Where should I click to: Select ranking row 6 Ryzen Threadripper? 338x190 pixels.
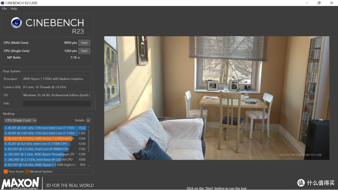pyautogui.click(x=45, y=154)
